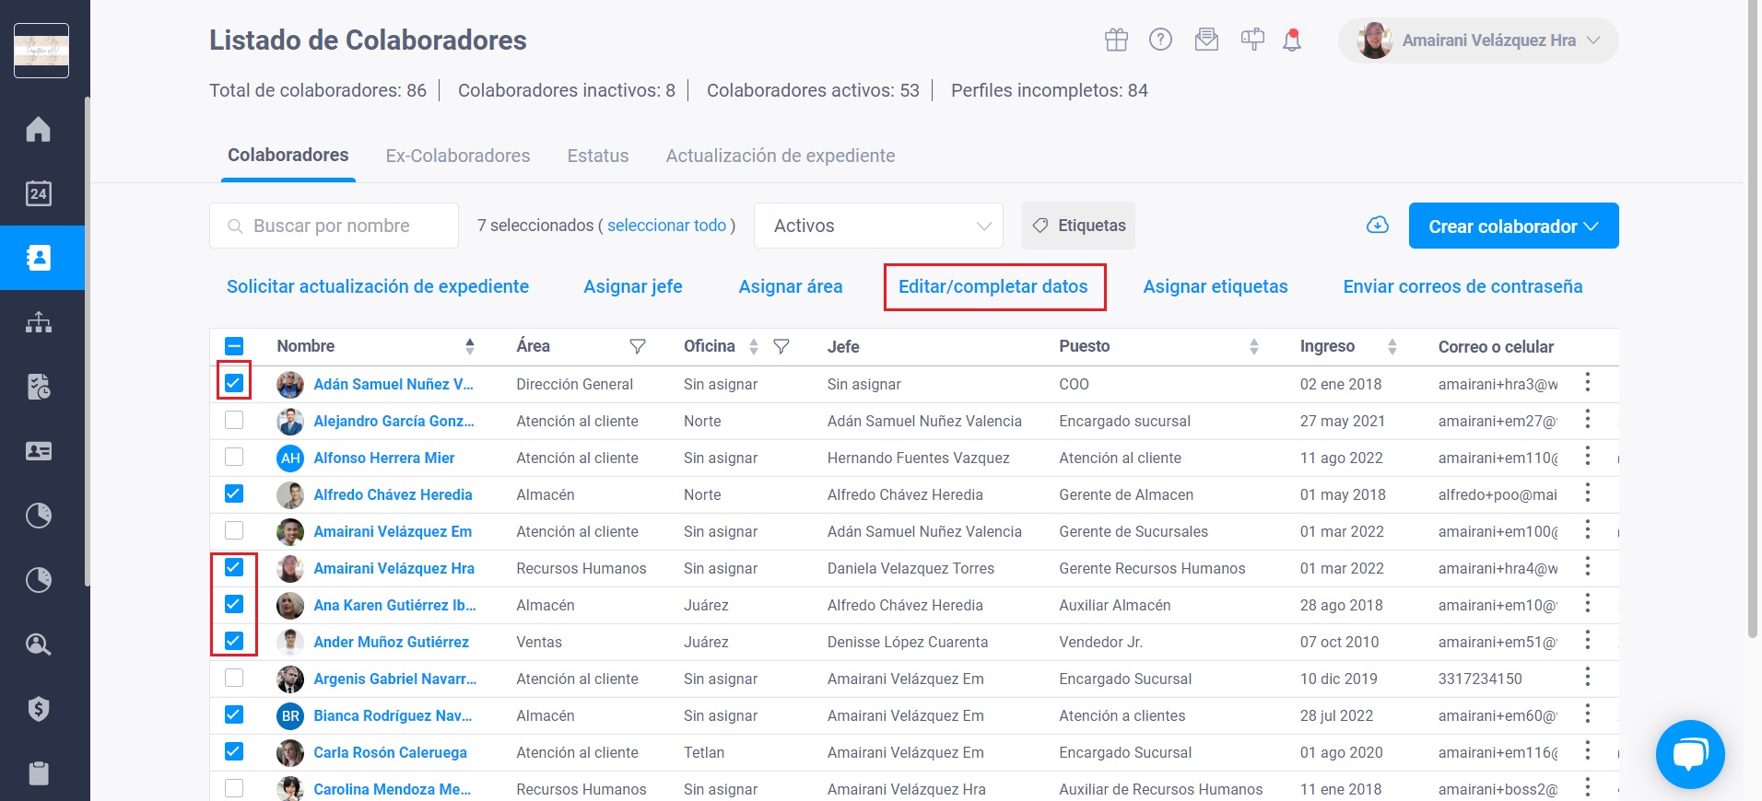Uncheck Alfredo Chávez Heredia's checkbox
Image resolution: width=1762 pixels, height=801 pixels.
pyautogui.click(x=234, y=494)
